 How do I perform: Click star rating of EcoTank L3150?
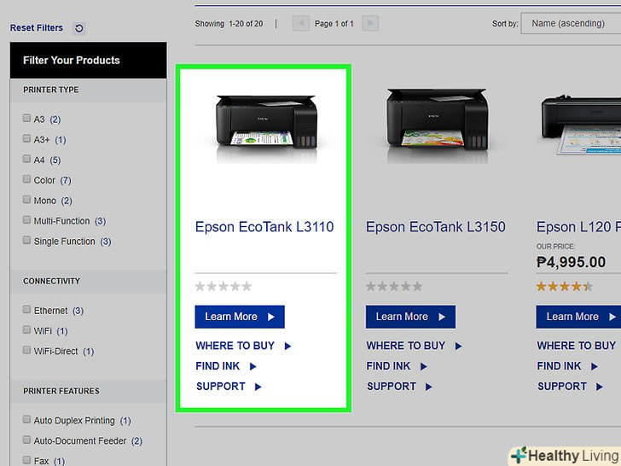tap(394, 286)
